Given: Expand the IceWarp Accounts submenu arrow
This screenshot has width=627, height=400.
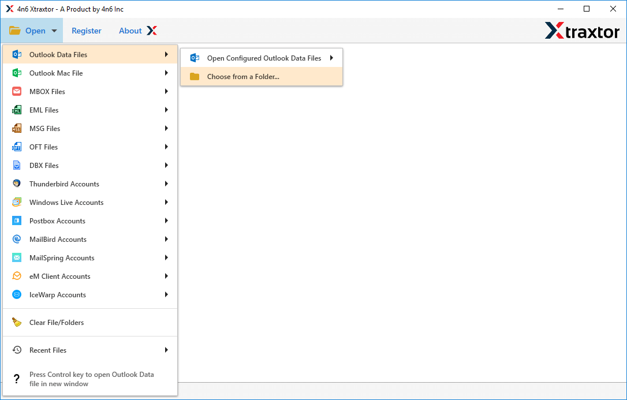Looking at the screenshot, I should (166, 294).
